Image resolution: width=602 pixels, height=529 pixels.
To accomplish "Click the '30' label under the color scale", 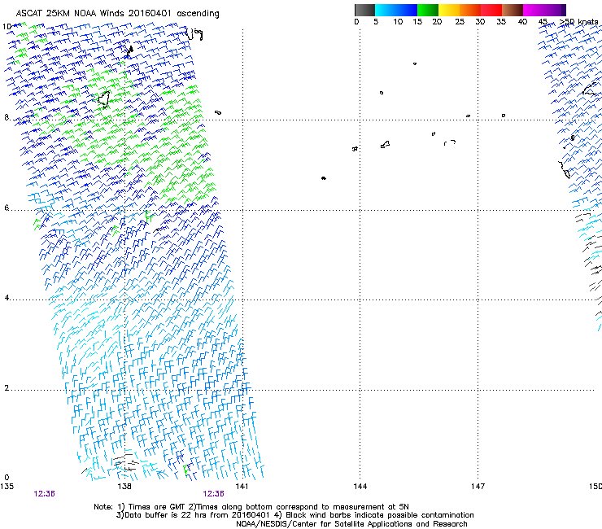I will 480,22.
